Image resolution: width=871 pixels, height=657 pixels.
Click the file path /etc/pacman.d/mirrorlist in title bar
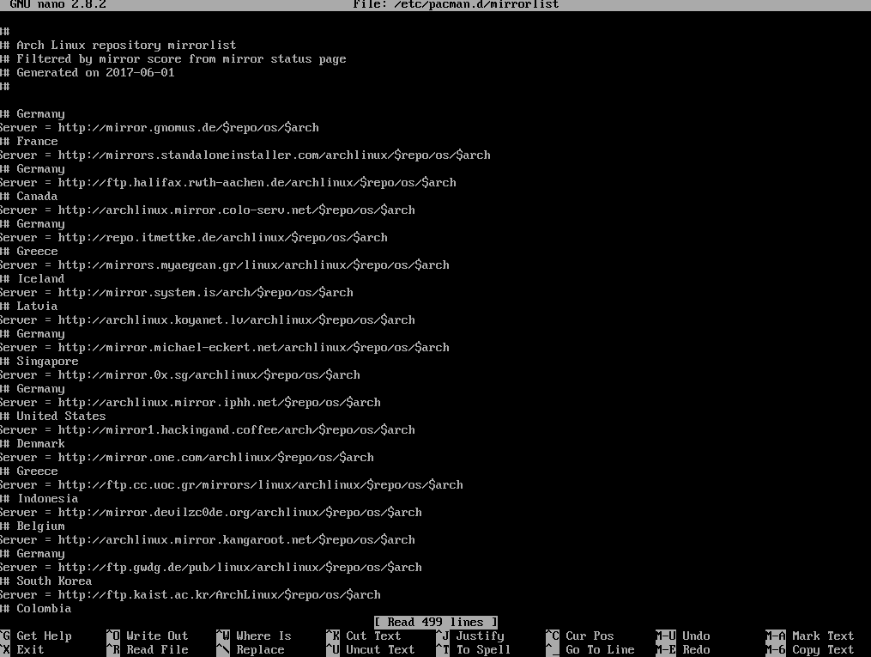point(476,5)
